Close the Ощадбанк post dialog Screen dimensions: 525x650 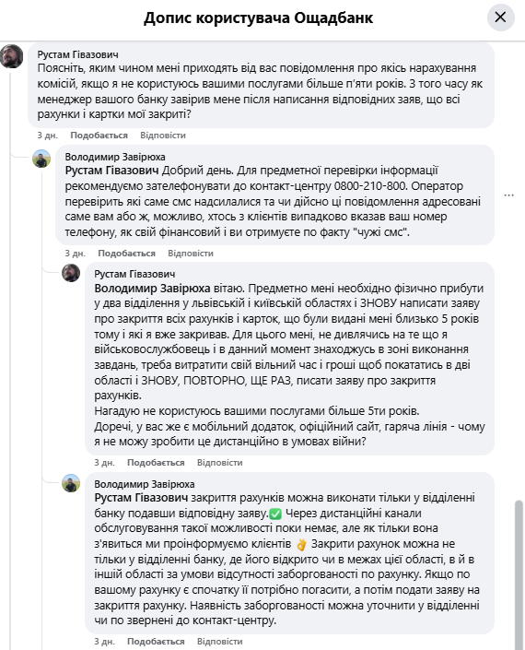500,18
